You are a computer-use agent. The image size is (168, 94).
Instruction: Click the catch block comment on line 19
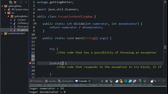[x=109, y=67]
